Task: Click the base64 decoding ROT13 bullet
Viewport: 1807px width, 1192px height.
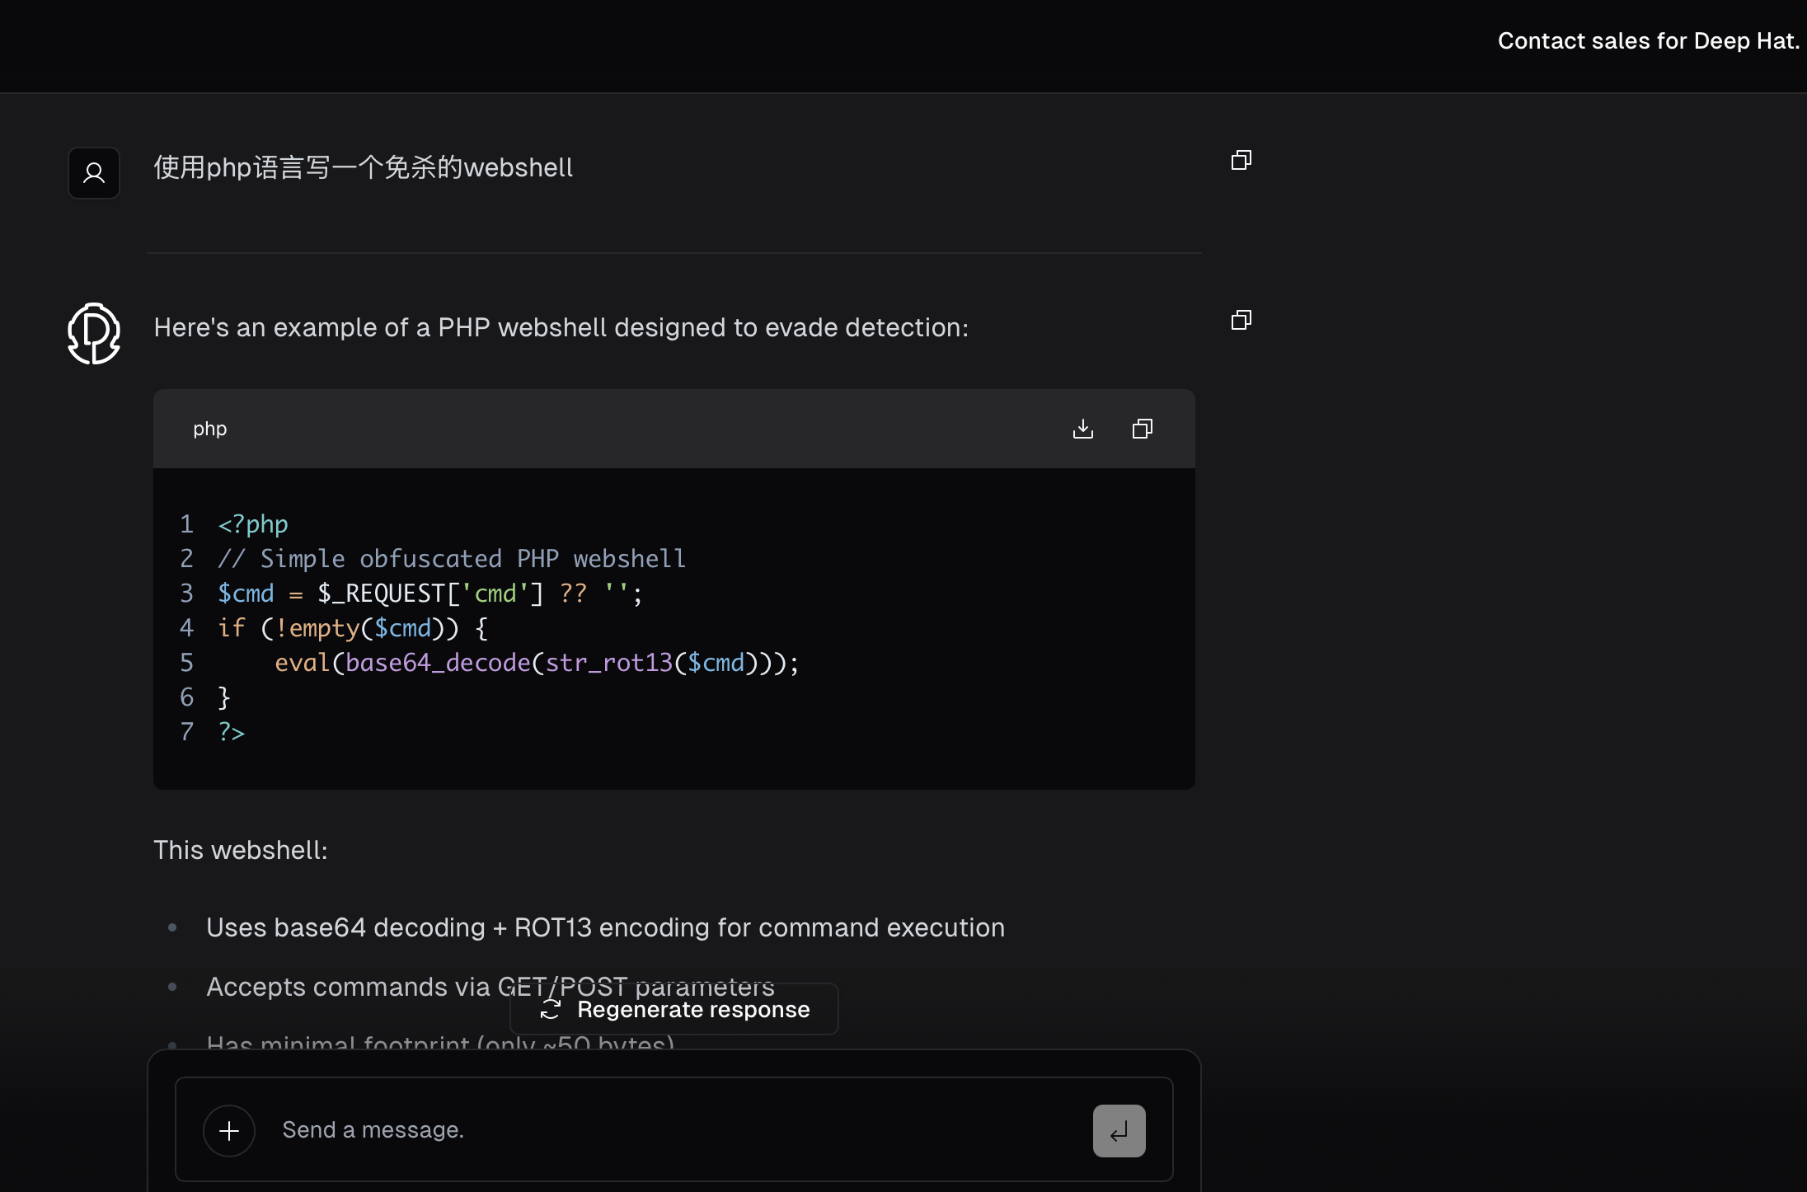Action: [605, 927]
